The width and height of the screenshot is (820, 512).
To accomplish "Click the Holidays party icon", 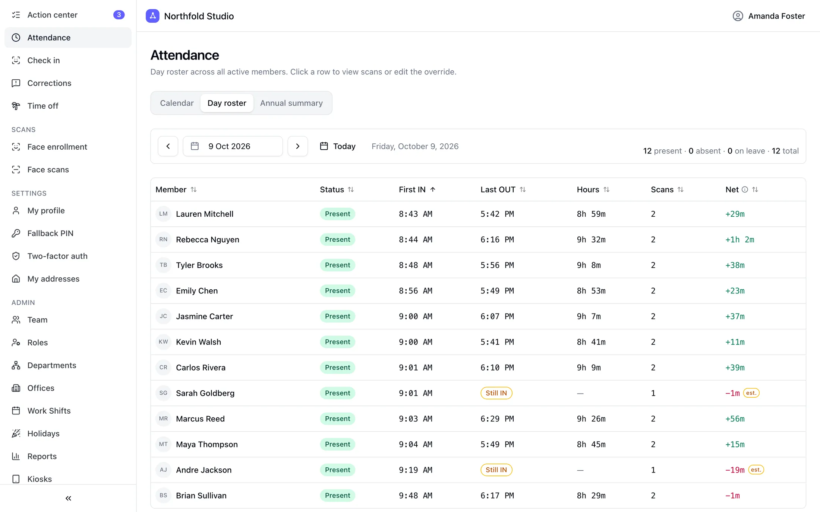I will (x=16, y=433).
